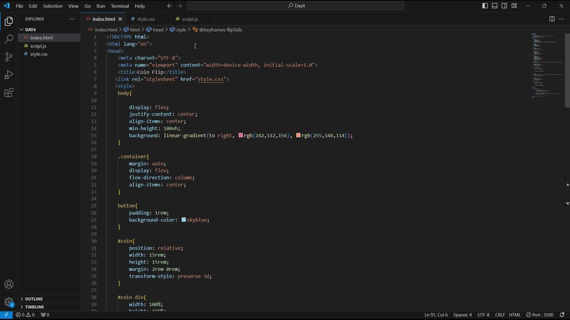Change encoding via UTF-8 status

tap(483, 315)
